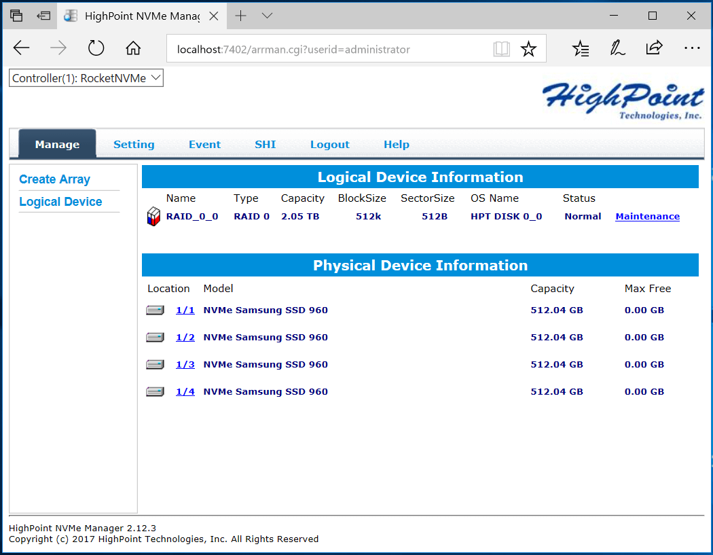
Task: Click the 2.05 TB capacity value
Action: click(x=300, y=217)
